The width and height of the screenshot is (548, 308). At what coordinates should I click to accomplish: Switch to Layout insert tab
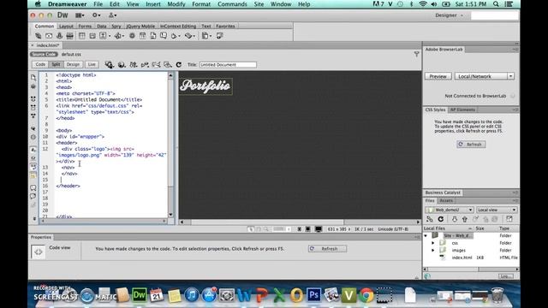[66, 27]
